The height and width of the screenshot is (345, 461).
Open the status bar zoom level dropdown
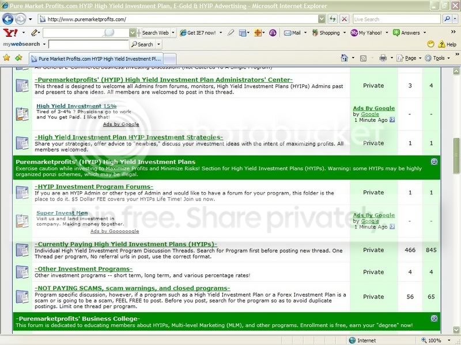click(449, 340)
